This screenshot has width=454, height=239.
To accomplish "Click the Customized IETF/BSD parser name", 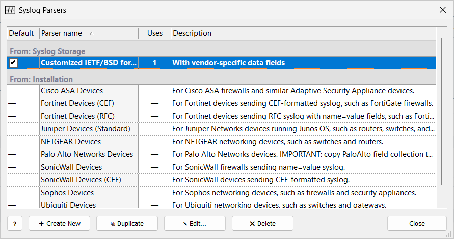I will (89, 63).
